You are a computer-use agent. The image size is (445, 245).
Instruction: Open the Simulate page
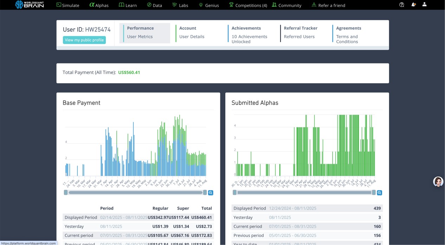click(68, 5)
